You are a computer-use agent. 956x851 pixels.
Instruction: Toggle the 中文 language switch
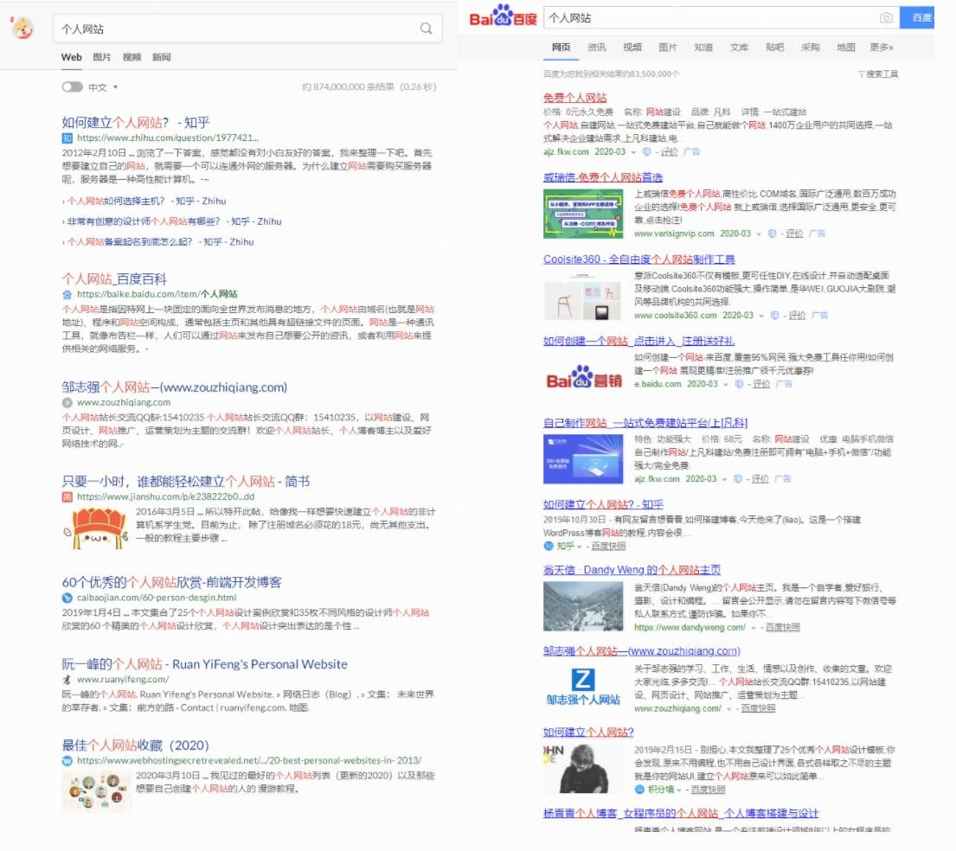(72, 87)
